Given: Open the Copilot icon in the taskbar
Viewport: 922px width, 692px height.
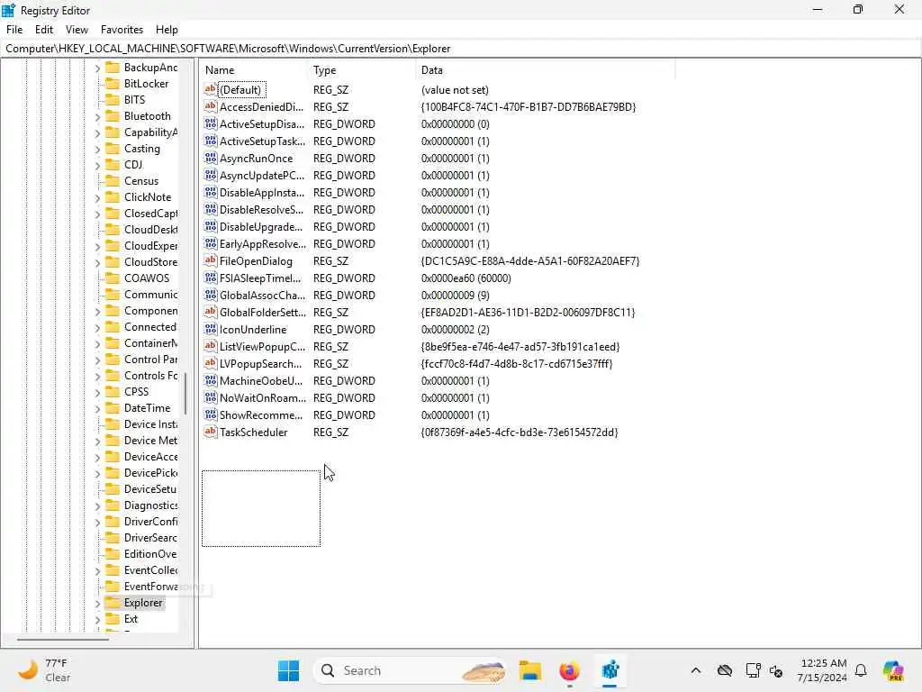Looking at the screenshot, I should pyautogui.click(x=894, y=670).
